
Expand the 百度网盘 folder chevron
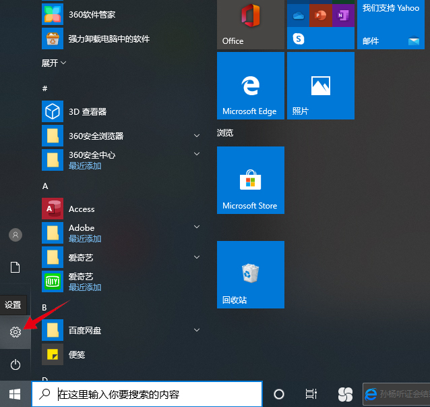(197, 330)
